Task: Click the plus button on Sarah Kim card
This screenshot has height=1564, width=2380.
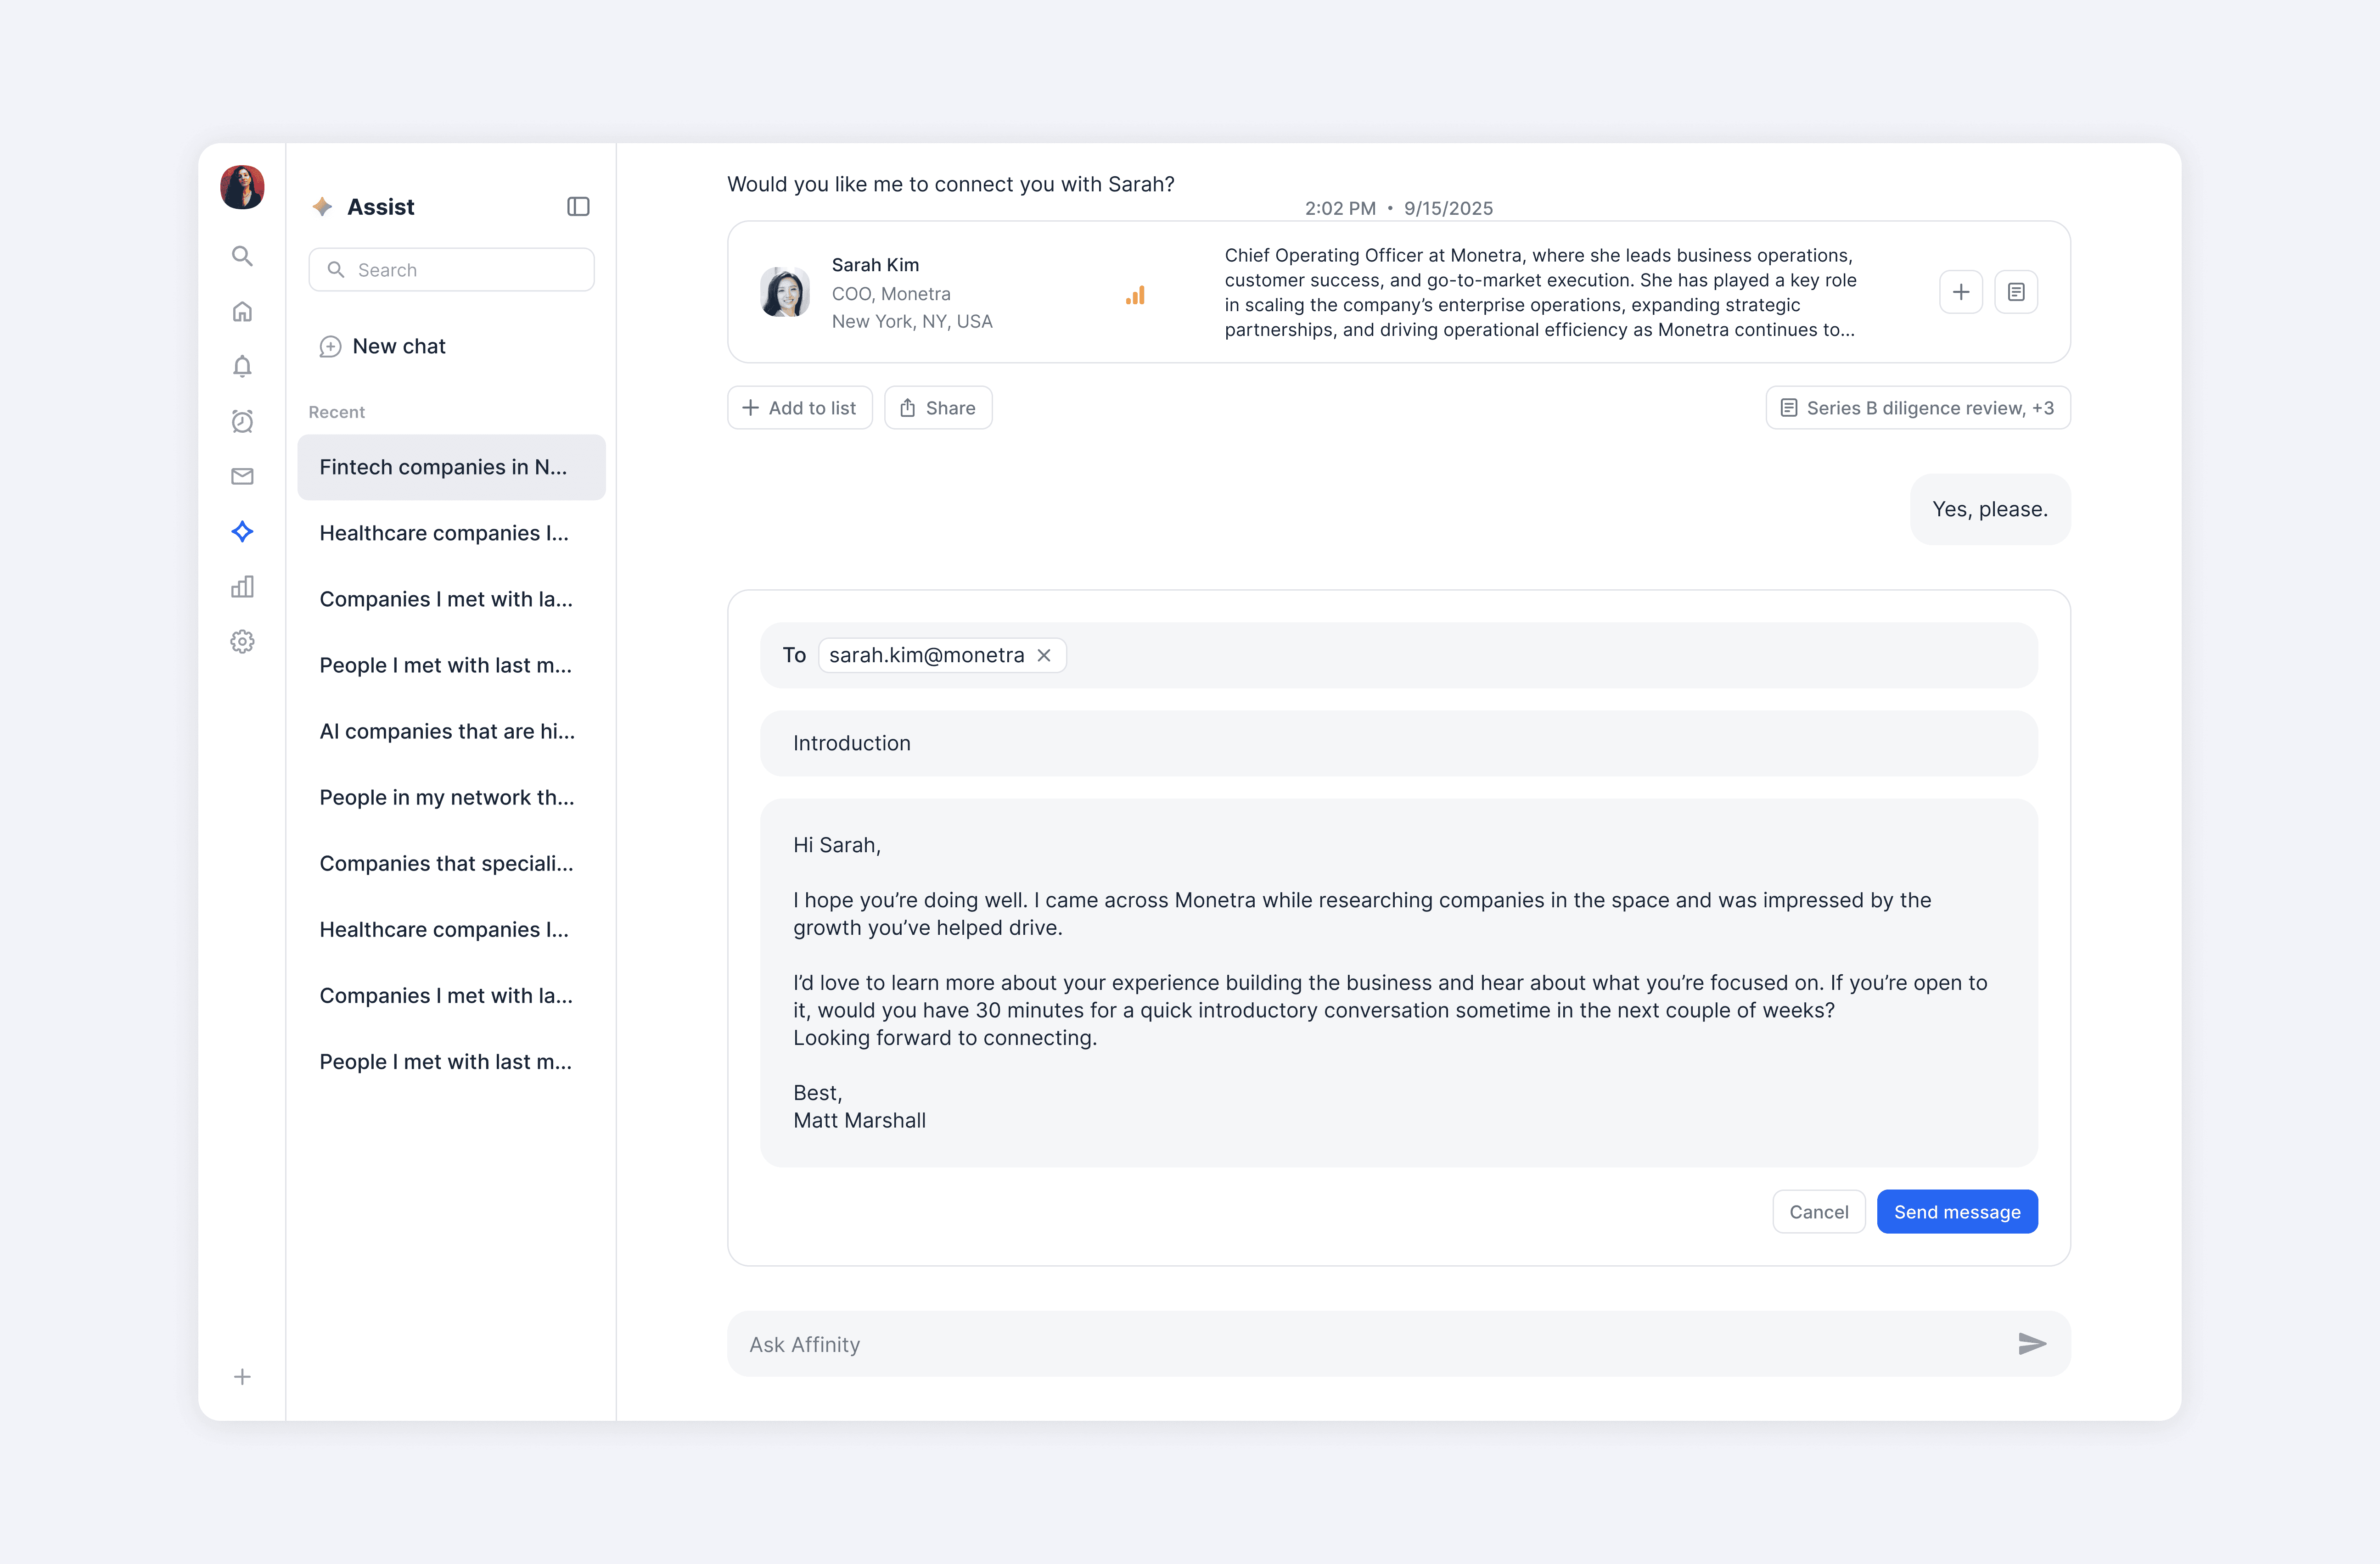Action: point(1961,292)
